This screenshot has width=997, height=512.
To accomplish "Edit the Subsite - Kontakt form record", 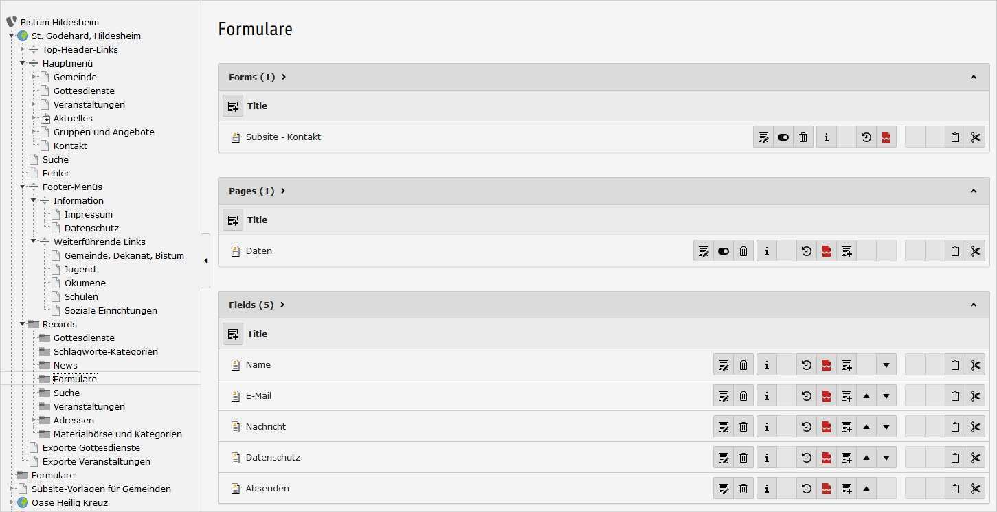I will tap(763, 137).
